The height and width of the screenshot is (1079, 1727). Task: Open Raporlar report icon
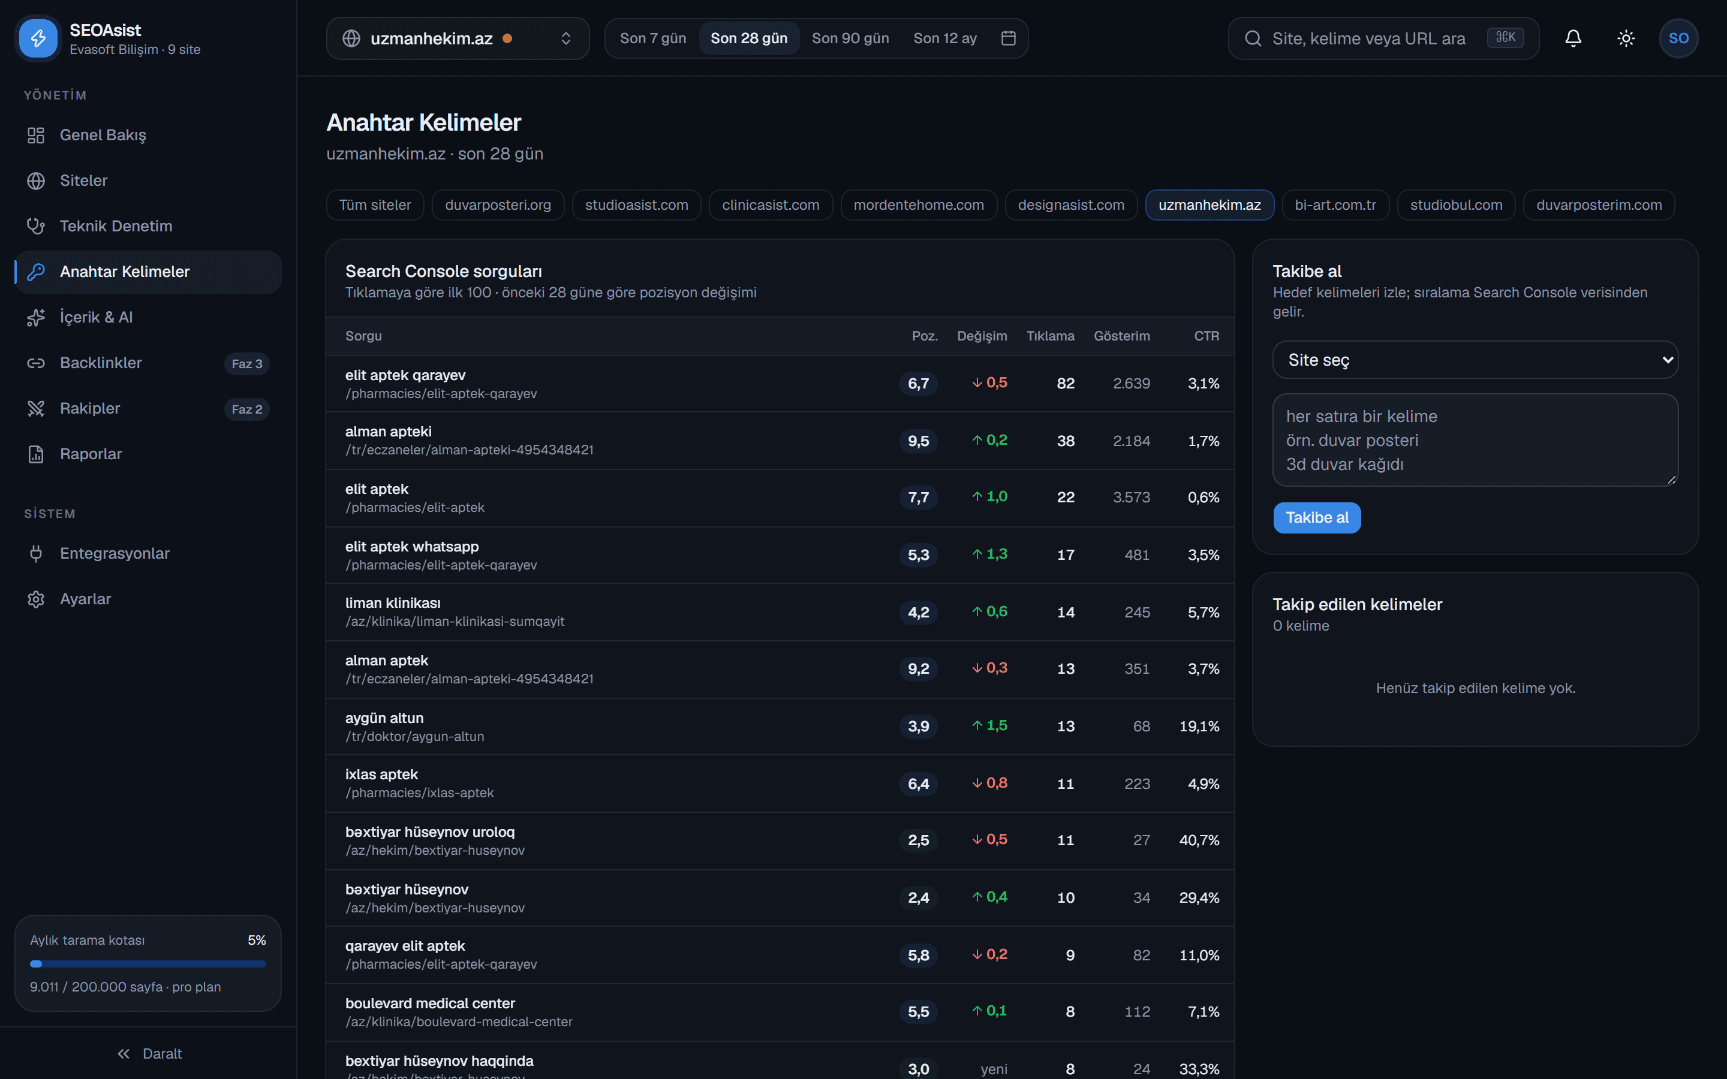[x=36, y=454]
